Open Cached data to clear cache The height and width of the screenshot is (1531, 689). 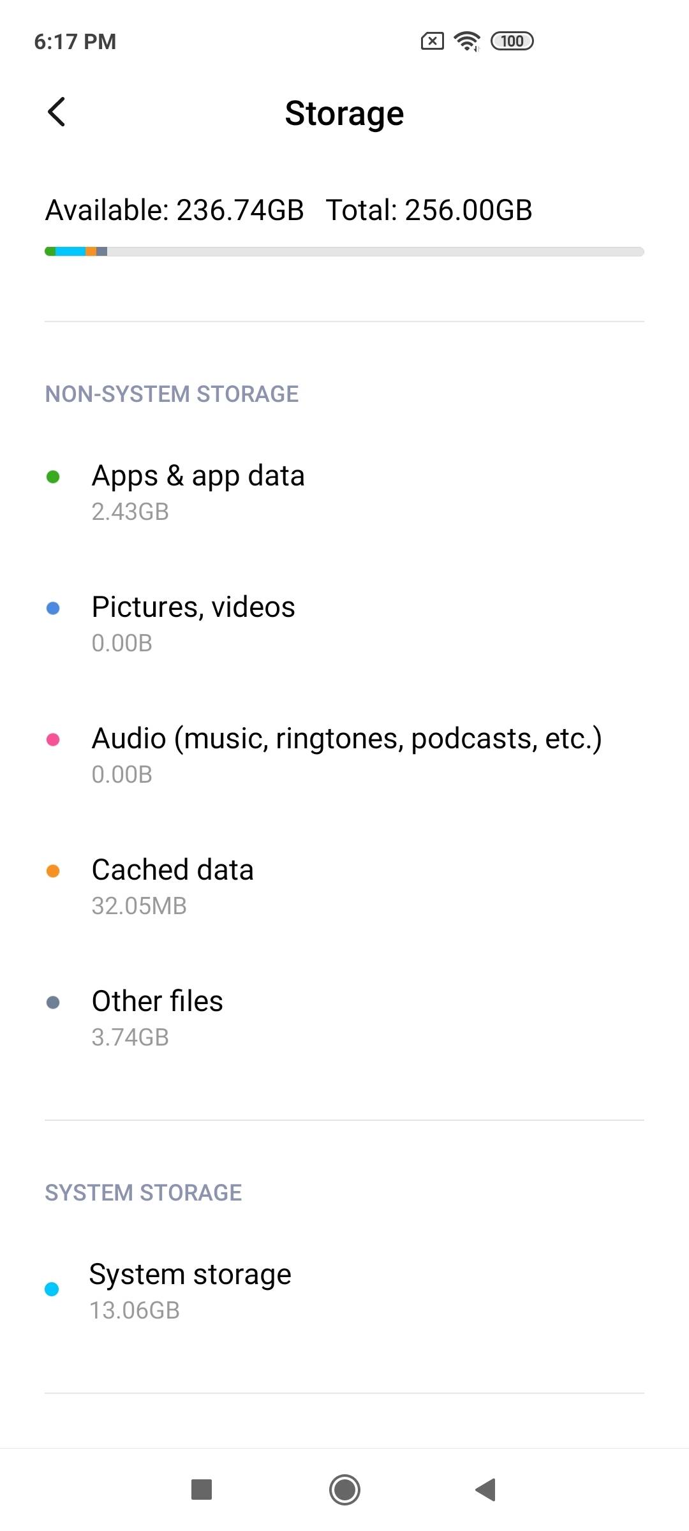172,886
